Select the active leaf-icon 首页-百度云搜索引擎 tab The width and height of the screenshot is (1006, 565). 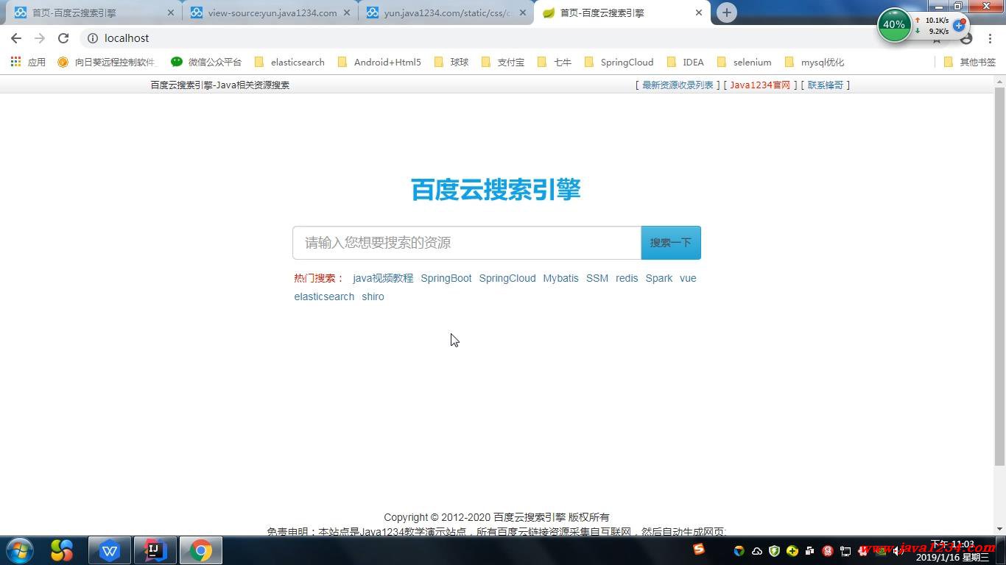[623, 13]
